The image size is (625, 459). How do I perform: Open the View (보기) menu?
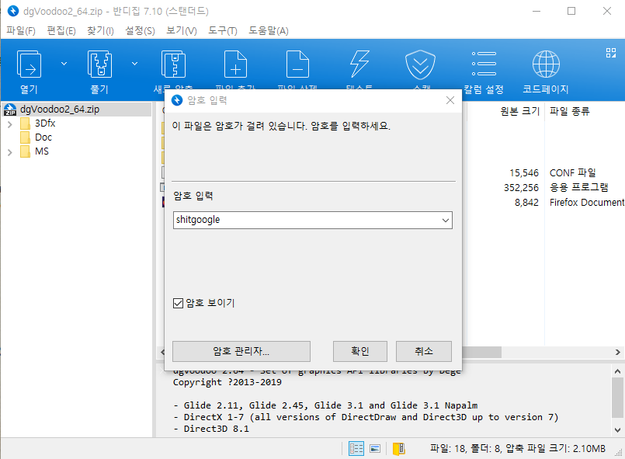point(182,31)
